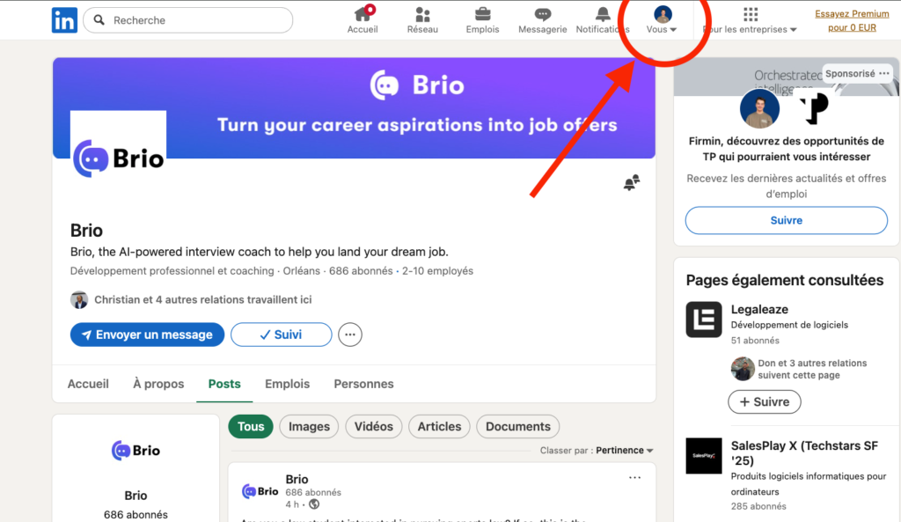Toggle the Suivi following button
Image resolution: width=901 pixels, height=522 pixels.
coord(281,335)
